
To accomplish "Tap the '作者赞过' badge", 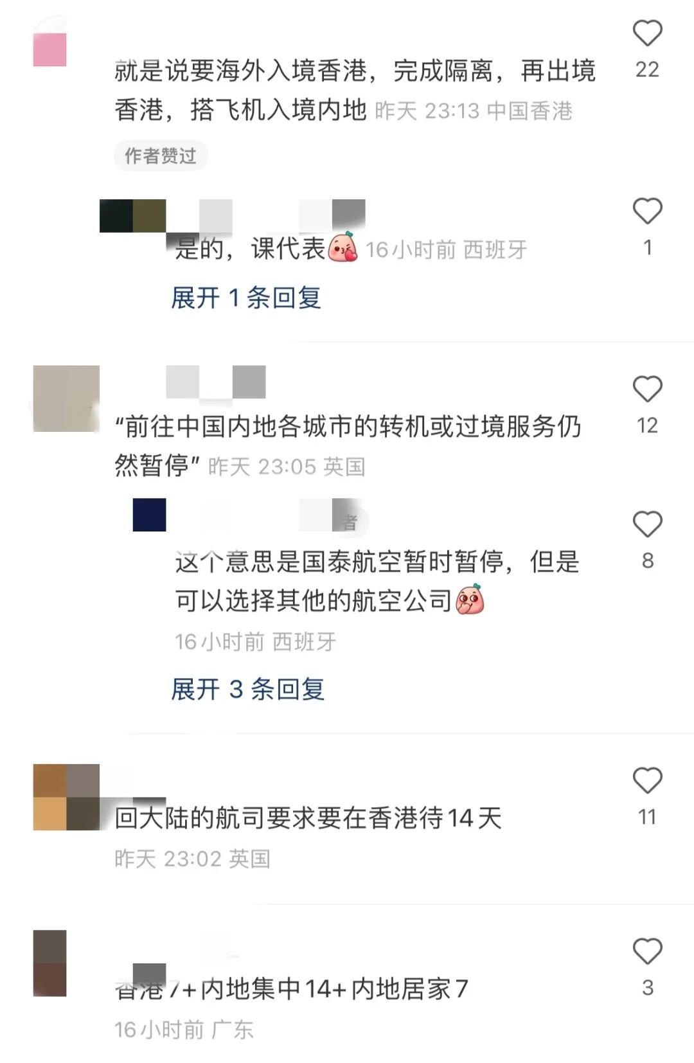I will tap(161, 156).
